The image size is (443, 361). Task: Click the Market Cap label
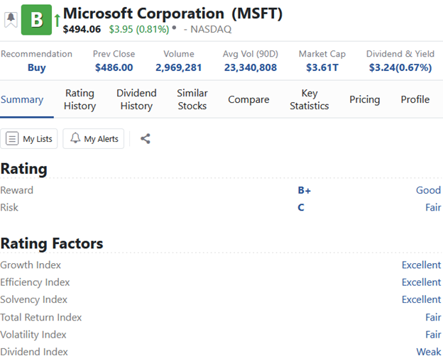[x=322, y=54]
